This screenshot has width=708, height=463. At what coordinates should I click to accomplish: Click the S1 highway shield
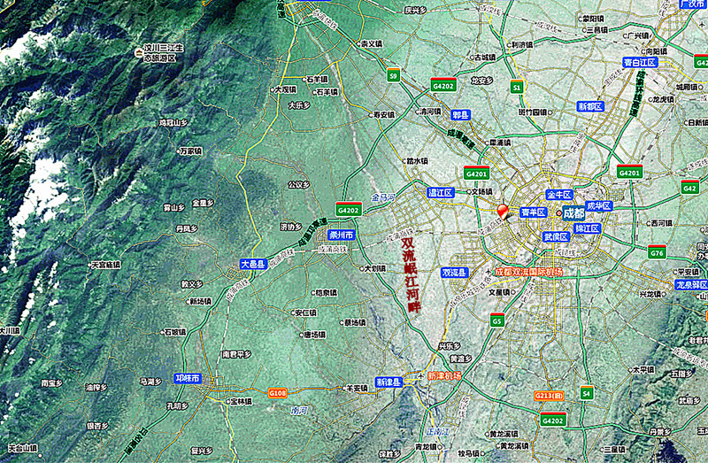click(x=517, y=87)
